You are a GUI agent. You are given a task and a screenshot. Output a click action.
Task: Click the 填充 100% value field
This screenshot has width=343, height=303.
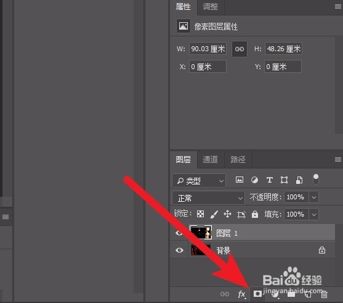pos(296,214)
